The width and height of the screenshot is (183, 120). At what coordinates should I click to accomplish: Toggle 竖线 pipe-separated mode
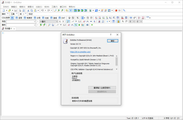[54, 18]
